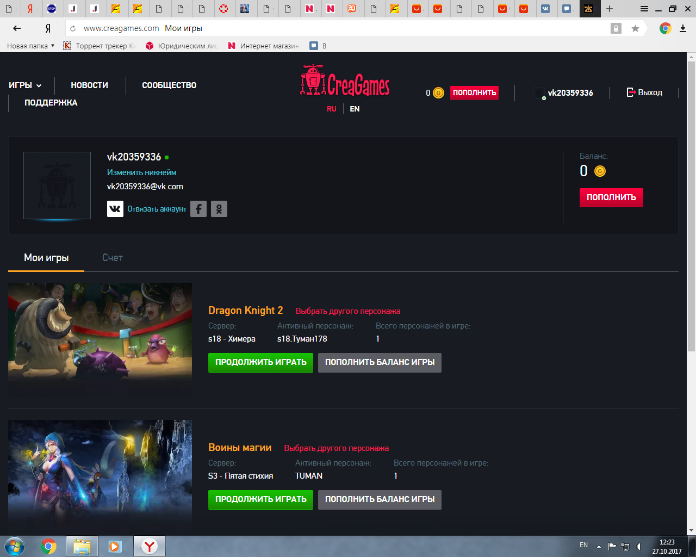Open the НОВОСТИ menu item
Image resolution: width=696 pixels, height=557 pixels.
(89, 85)
